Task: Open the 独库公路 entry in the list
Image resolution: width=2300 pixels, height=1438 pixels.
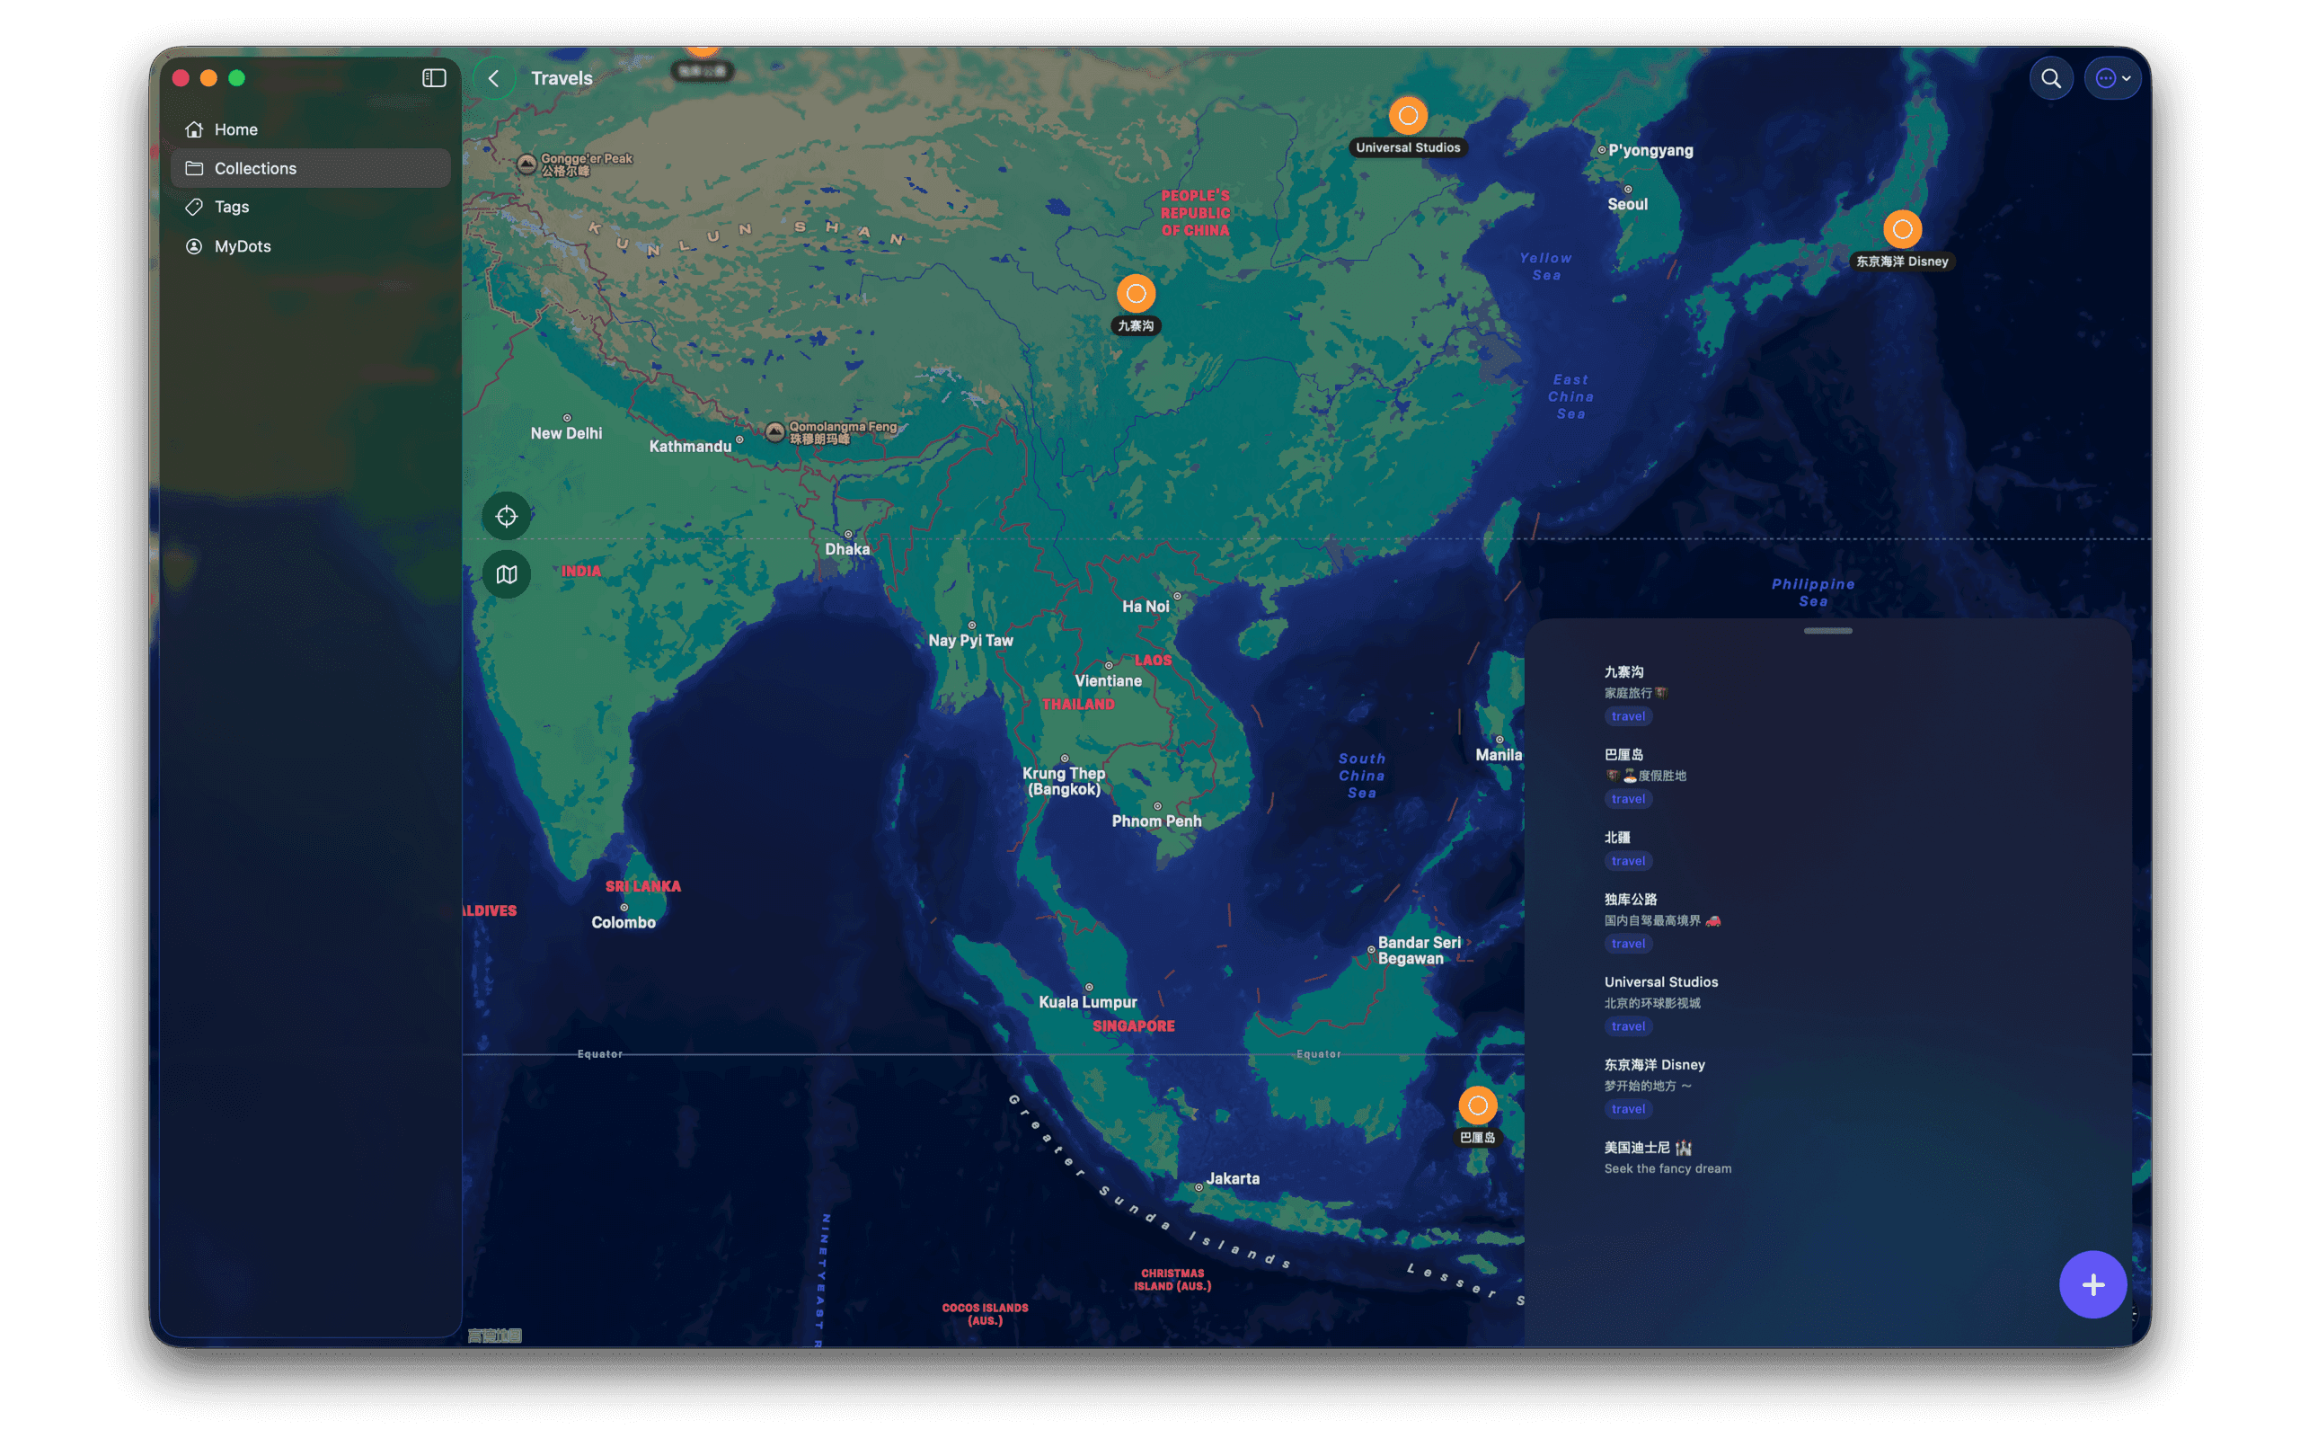Action: 1631,898
